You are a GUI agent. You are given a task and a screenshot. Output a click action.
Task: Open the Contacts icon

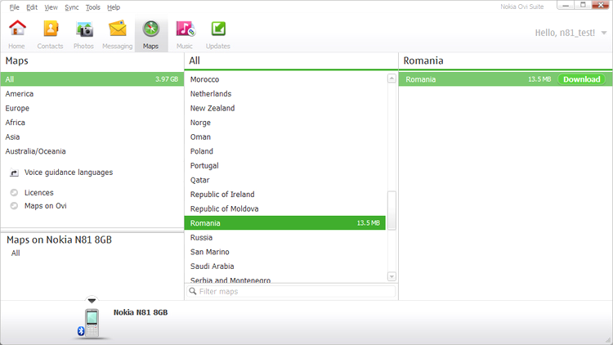click(x=51, y=29)
